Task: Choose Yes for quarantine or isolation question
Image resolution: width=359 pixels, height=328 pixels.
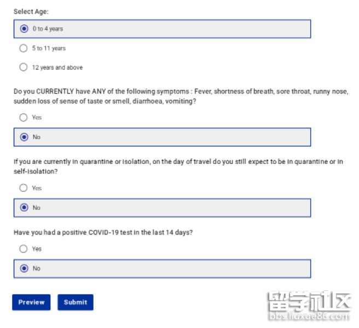Action: click(23, 188)
